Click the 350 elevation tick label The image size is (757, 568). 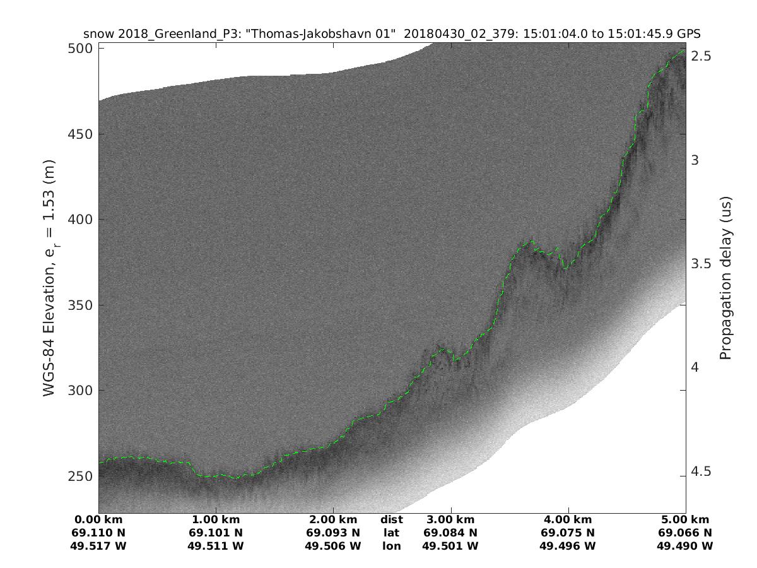(x=80, y=305)
